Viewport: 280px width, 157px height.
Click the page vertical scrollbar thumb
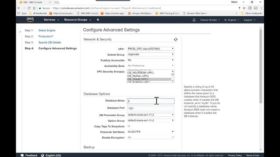point(261,66)
